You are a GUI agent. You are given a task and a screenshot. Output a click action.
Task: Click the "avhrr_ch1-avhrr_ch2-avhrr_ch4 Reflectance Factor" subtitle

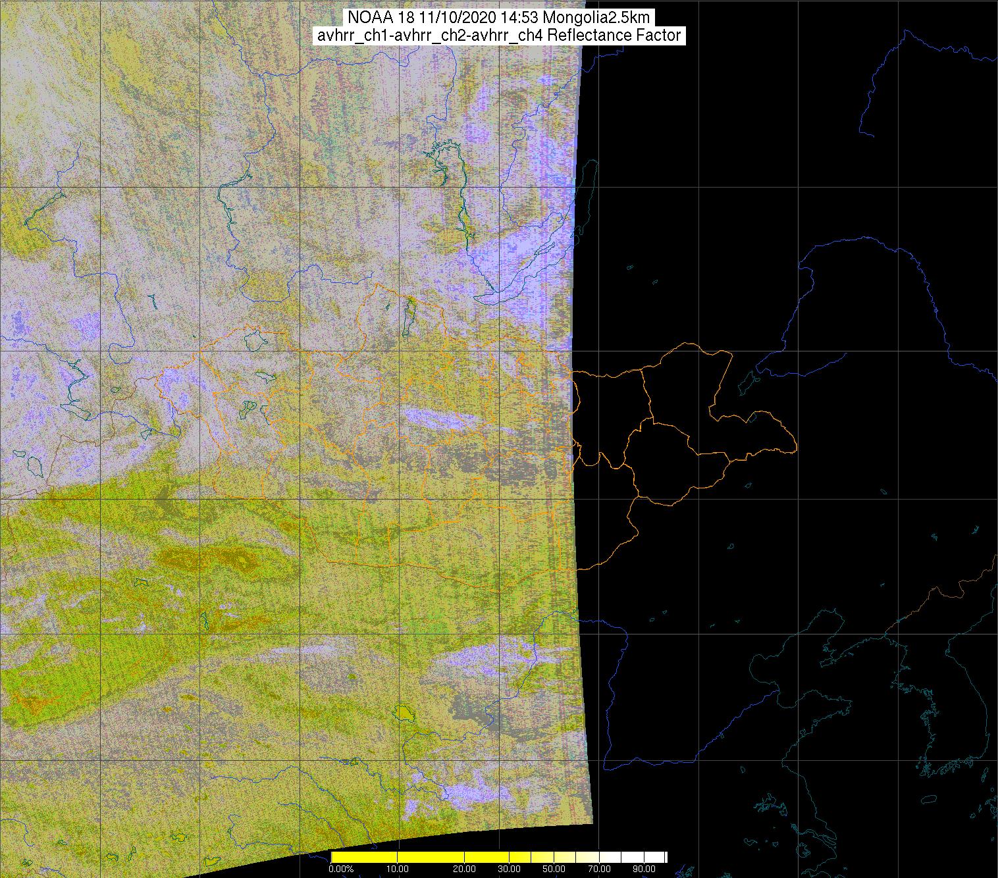coord(498,36)
